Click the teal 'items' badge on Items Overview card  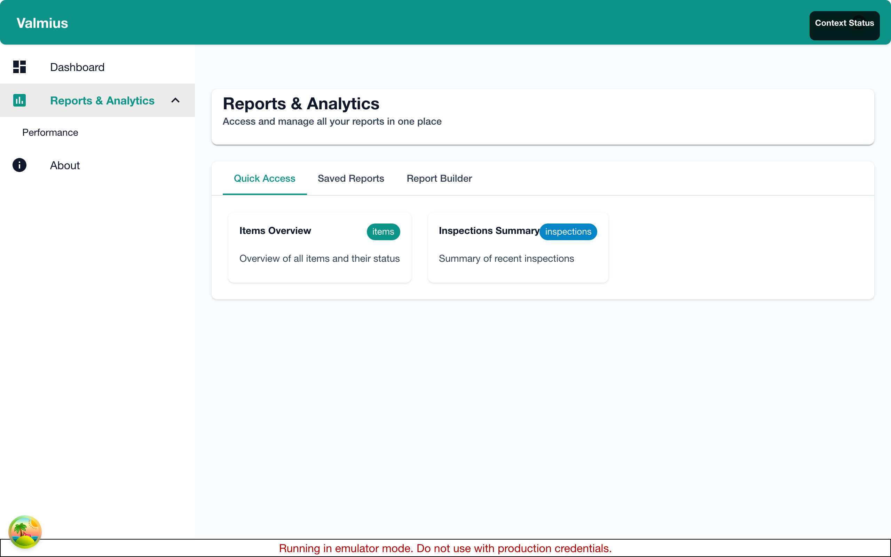383,232
